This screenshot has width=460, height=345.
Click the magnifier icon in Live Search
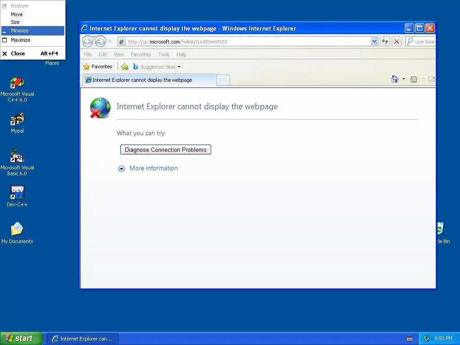[x=410, y=41]
